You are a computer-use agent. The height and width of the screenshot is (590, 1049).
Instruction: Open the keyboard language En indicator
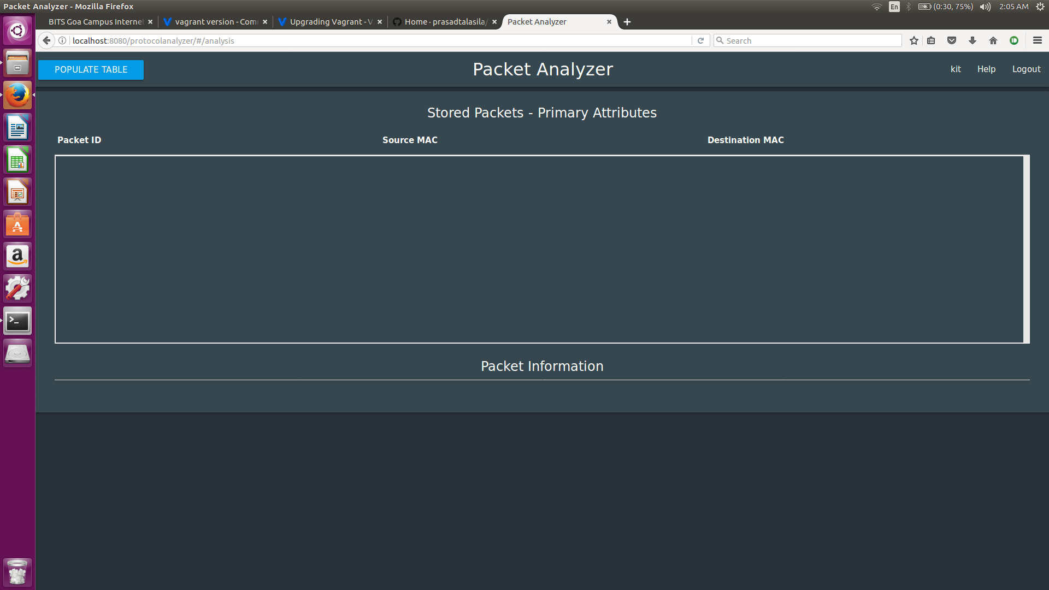pos(894,7)
